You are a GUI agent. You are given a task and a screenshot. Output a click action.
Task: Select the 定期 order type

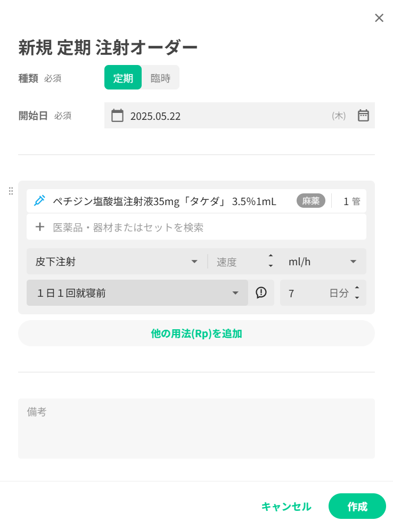[x=123, y=78]
